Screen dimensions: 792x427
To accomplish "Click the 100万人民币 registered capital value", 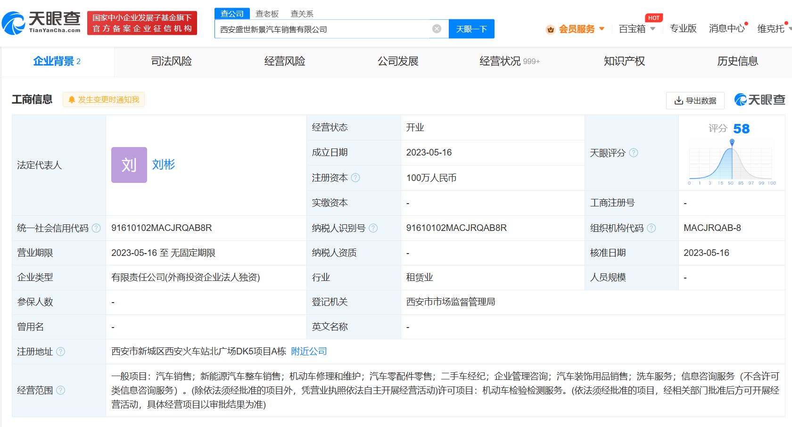I will point(431,178).
